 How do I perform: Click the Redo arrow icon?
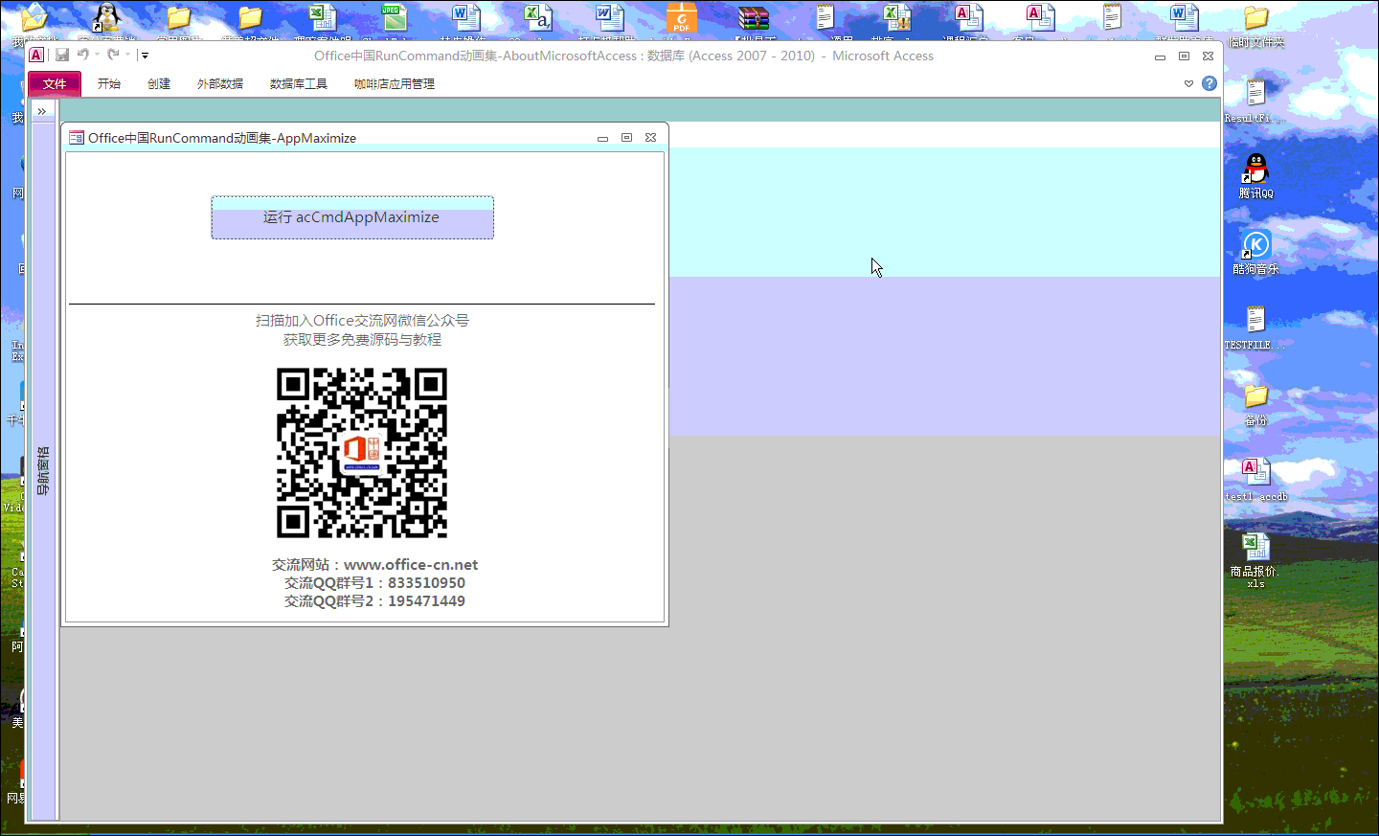[x=113, y=55]
